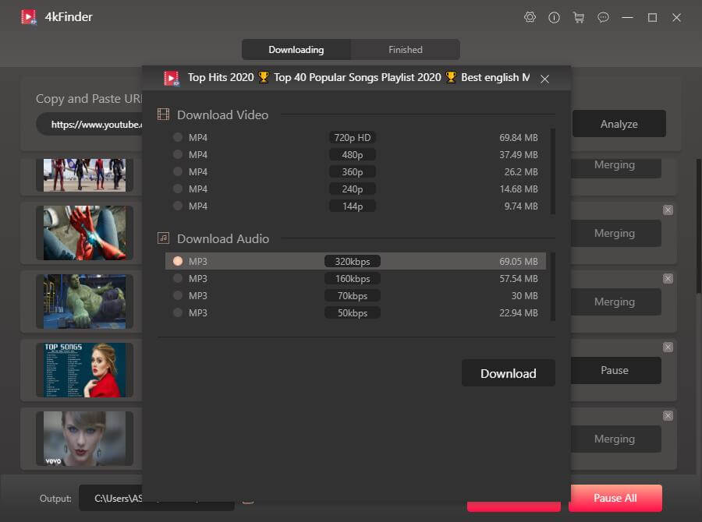Select MP4 720p HD video option

(178, 138)
